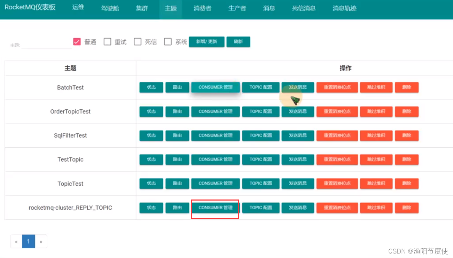Viewport: 453px width, 258px height.
Task: Go to the 驾驶舱 tab
Action: [x=110, y=8]
